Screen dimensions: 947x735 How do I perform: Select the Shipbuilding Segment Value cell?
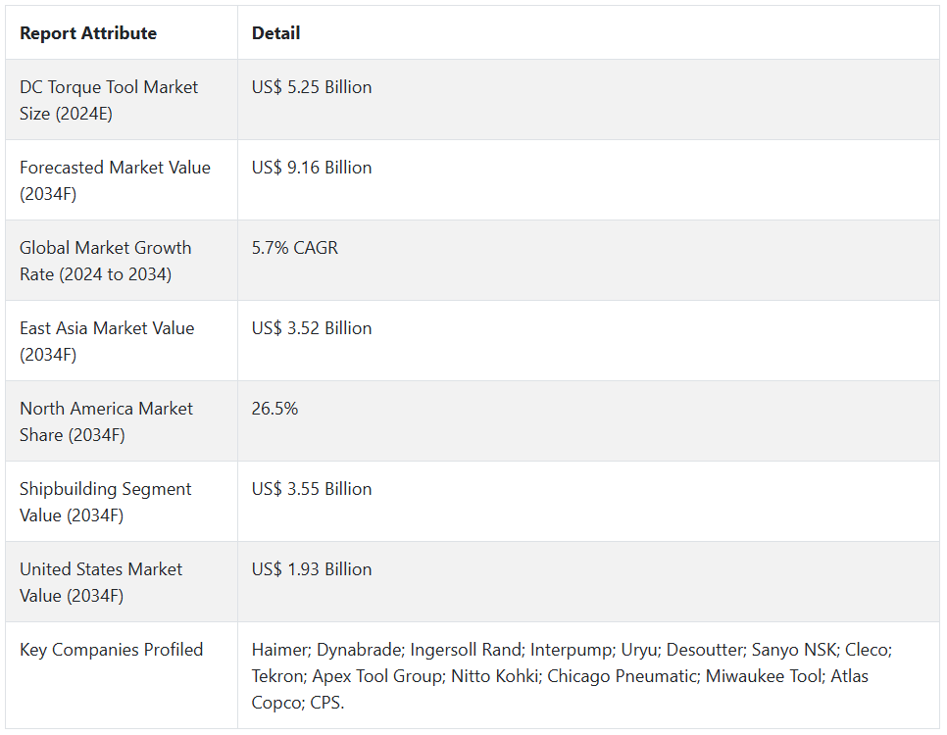click(106, 502)
